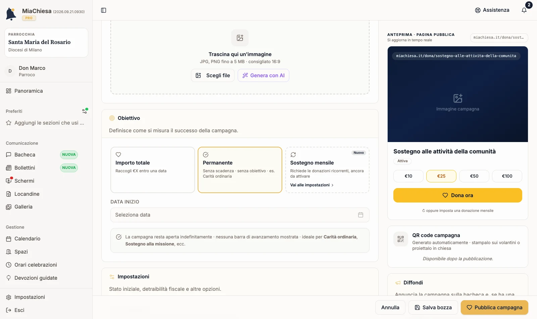Click the Schermi monitor icon
The height and width of the screenshot is (319, 537).
tap(9, 181)
